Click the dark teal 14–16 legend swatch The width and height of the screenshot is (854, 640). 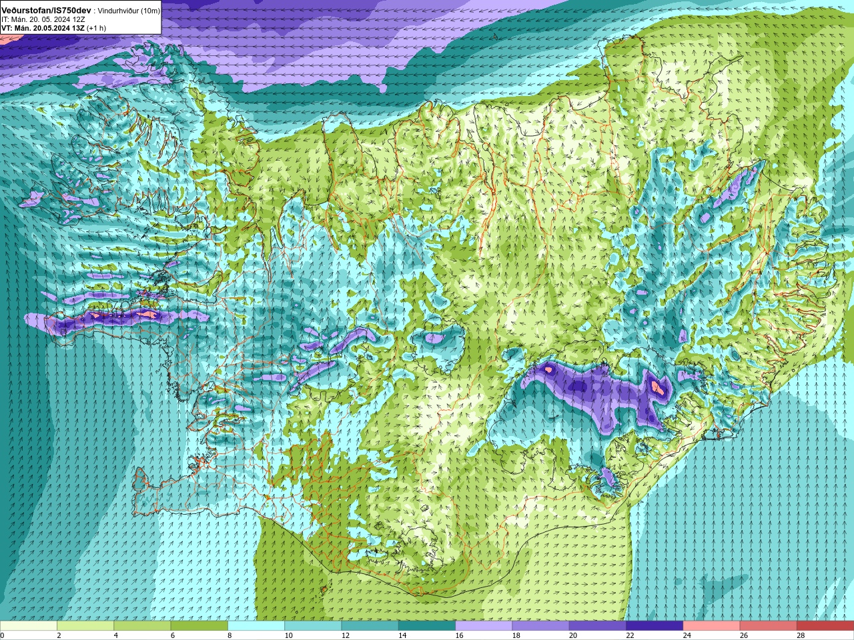coord(427,625)
